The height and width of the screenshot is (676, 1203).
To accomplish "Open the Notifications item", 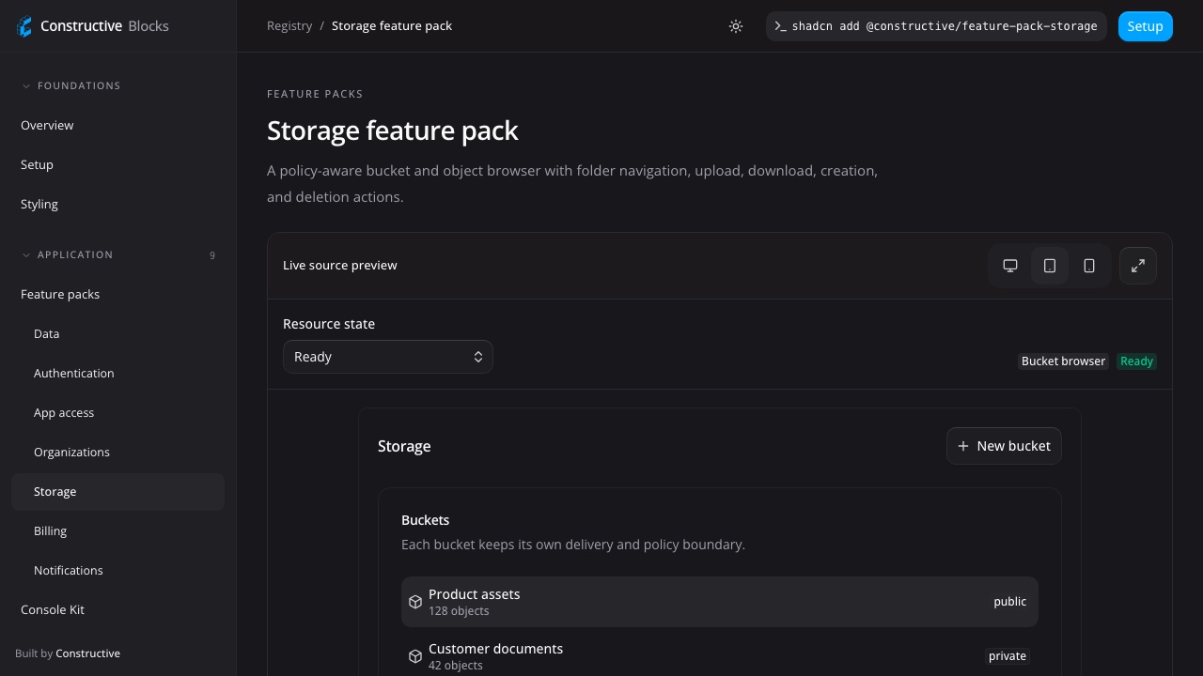I will [x=117, y=570].
